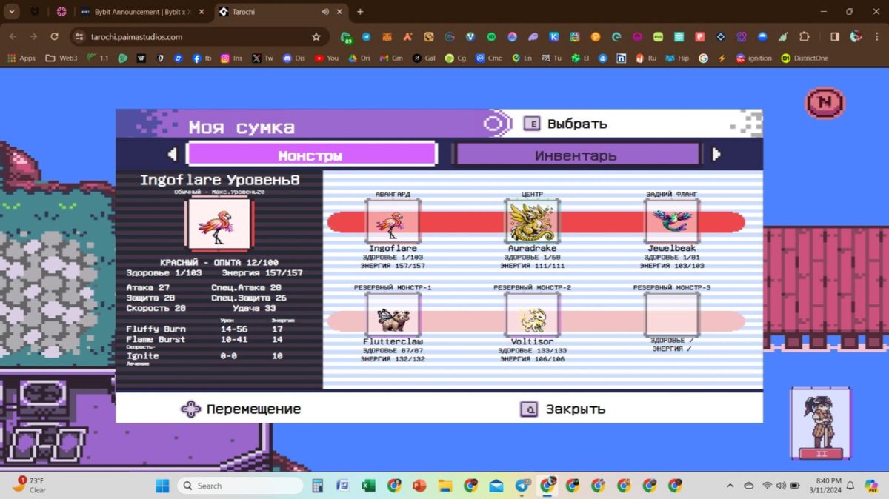Screen dimensions: 889x499
Task: Open PowerPoint from taskbar
Action: (419, 486)
